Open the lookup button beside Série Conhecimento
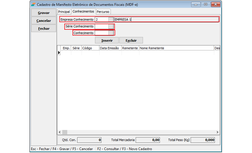The width and height of the screenshot is (252, 153). point(111,27)
